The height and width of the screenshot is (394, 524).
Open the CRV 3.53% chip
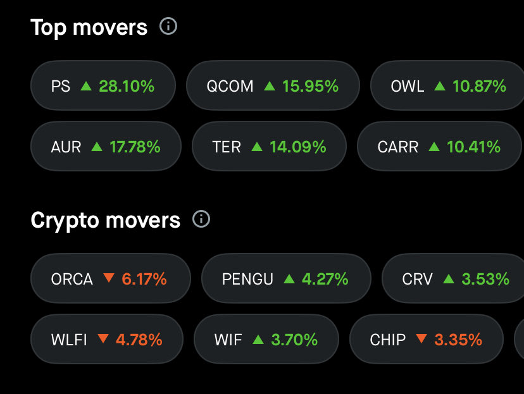[453, 278]
